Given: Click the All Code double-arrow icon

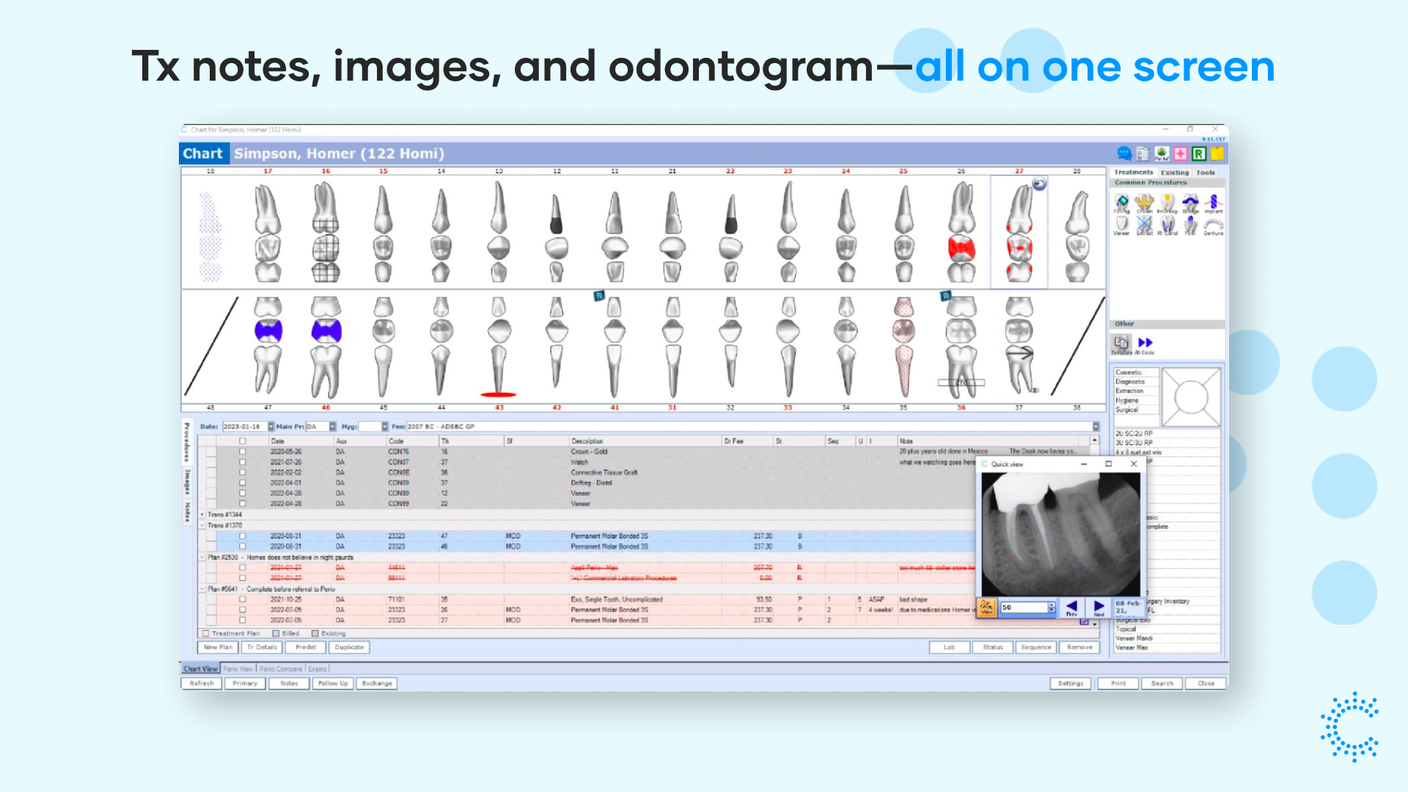Looking at the screenshot, I should (x=1145, y=342).
